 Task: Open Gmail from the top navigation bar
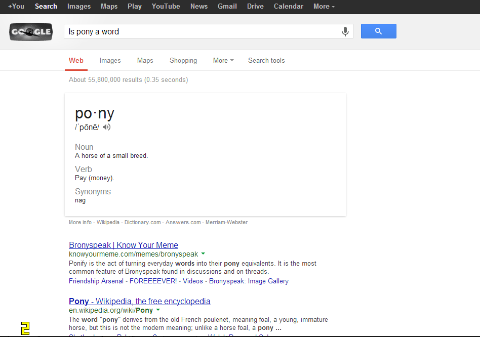coord(227,6)
